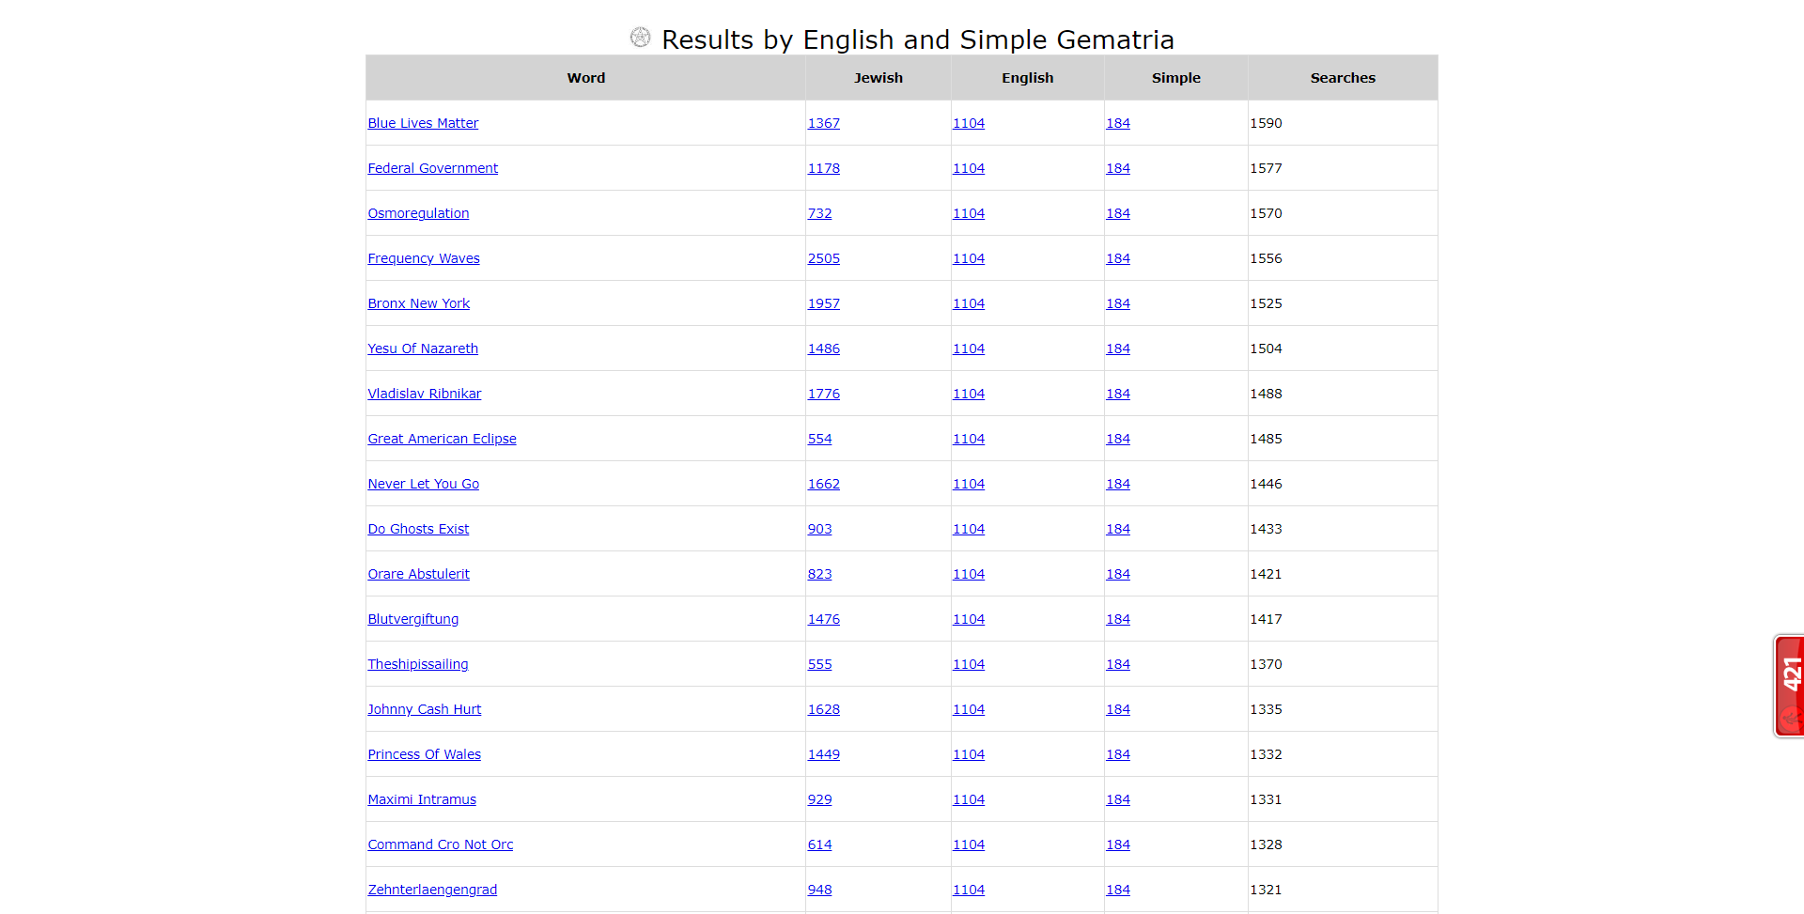Click Jewish value 929

(x=819, y=799)
